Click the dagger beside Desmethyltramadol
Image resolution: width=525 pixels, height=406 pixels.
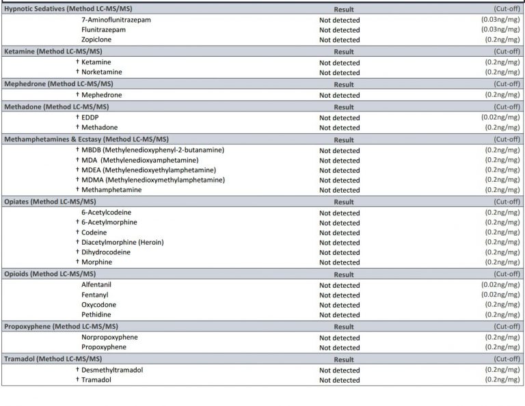pyautogui.click(x=77, y=370)
